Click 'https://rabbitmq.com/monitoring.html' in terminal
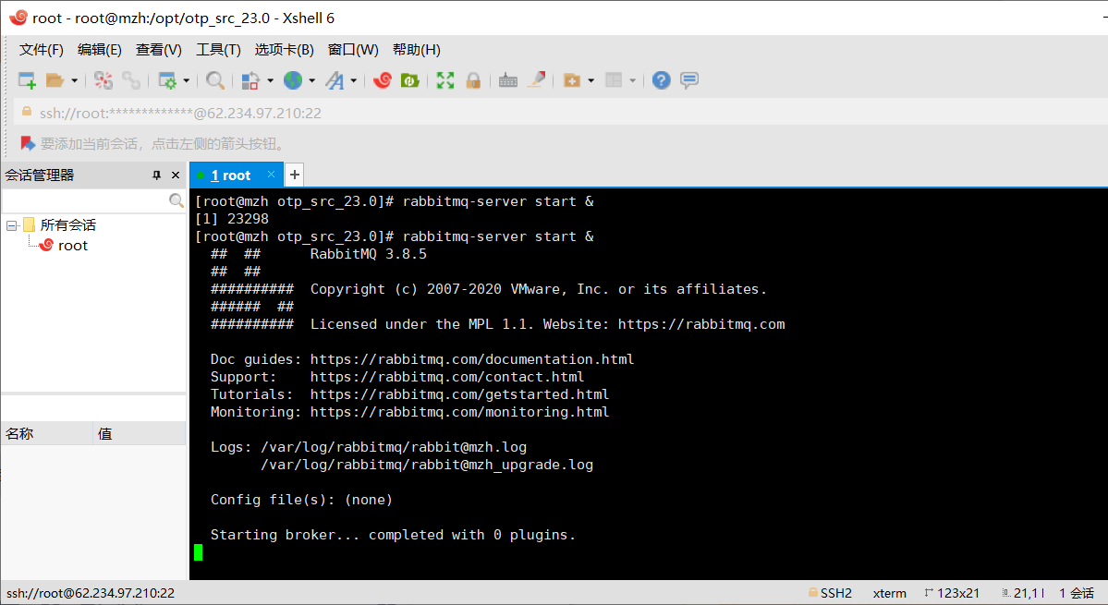The width and height of the screenshot is (1108, 605). pos(459,412)
